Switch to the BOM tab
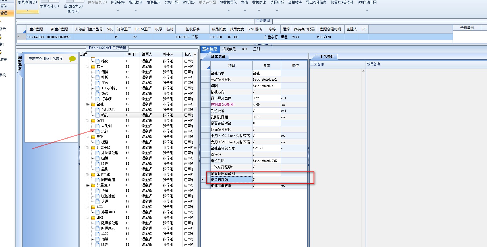 tap(244, 49)
